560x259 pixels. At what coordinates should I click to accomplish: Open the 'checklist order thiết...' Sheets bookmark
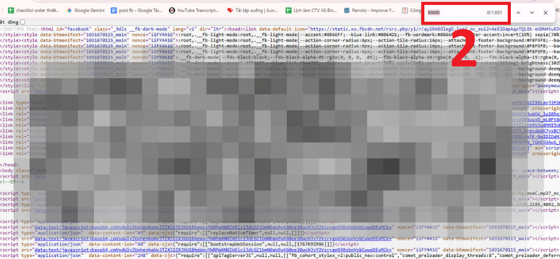(x=34, y=11)
